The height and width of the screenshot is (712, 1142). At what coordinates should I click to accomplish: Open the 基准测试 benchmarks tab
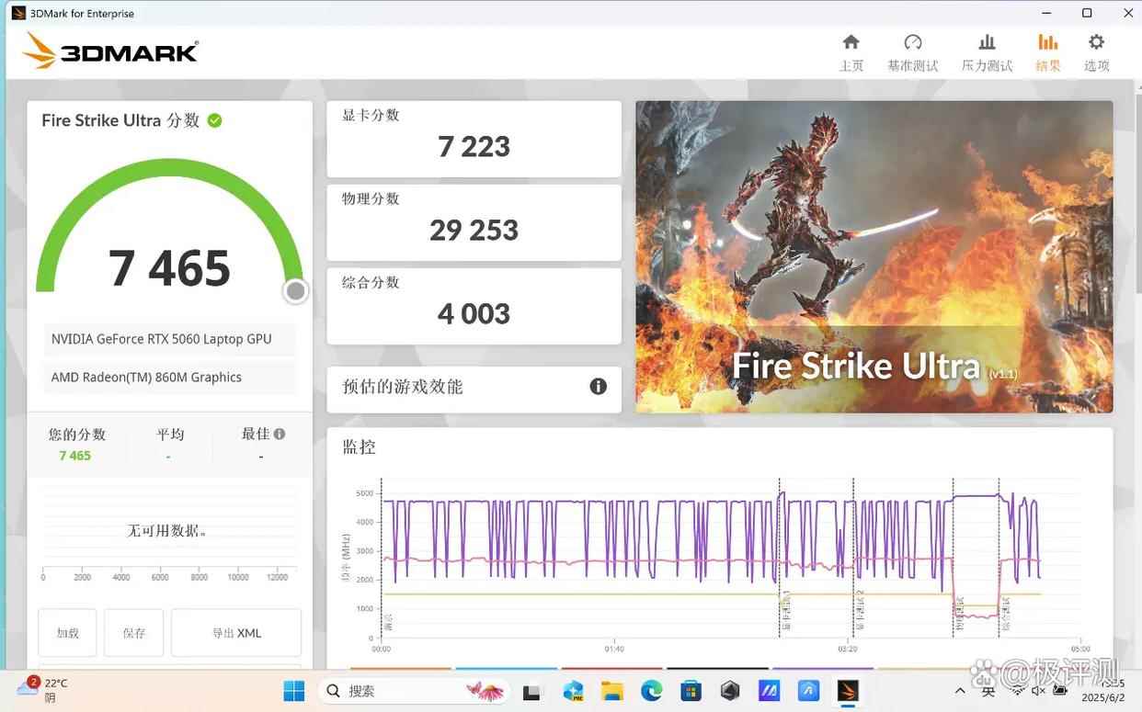[x=912, y=52]
